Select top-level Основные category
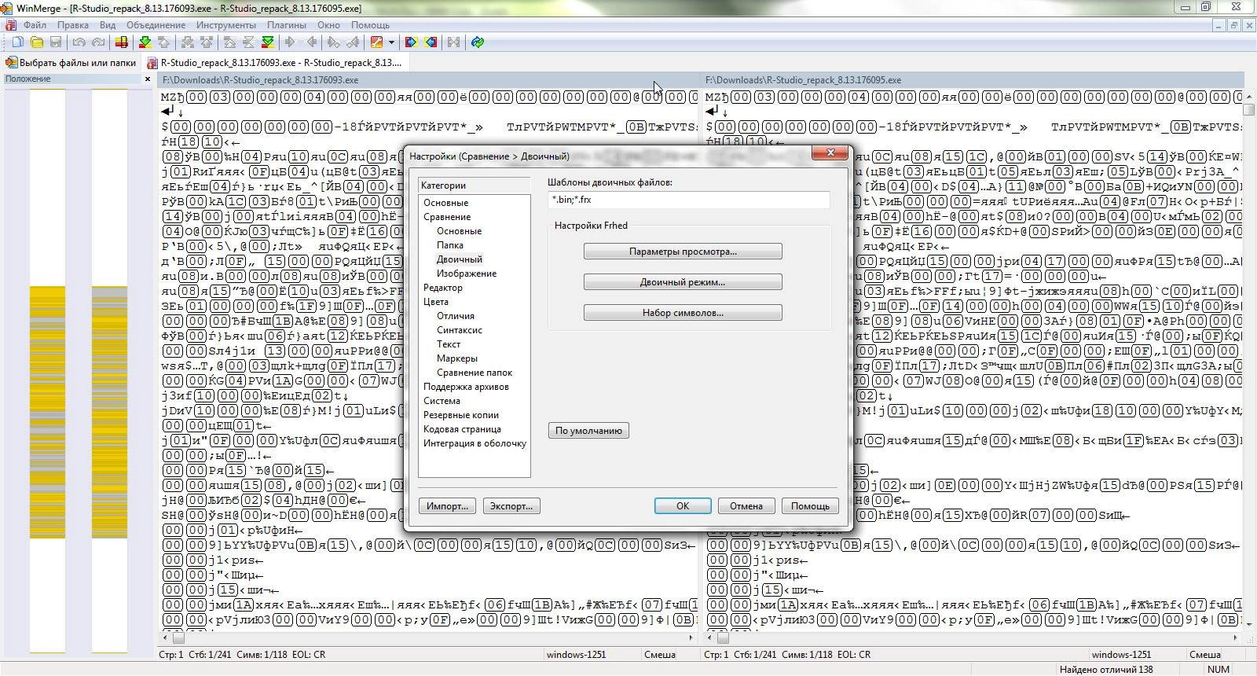The height and width of the screenshot is (676, 1257). point(445,203)
